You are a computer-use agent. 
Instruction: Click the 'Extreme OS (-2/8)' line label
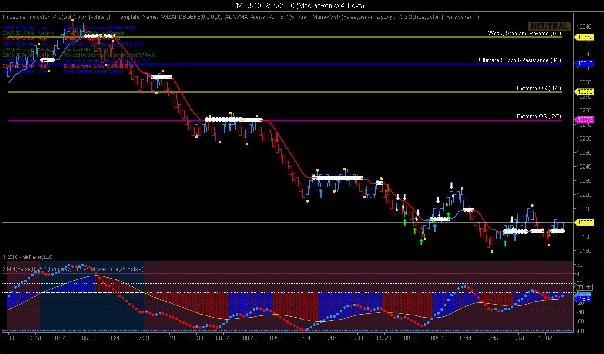[539, 117]
